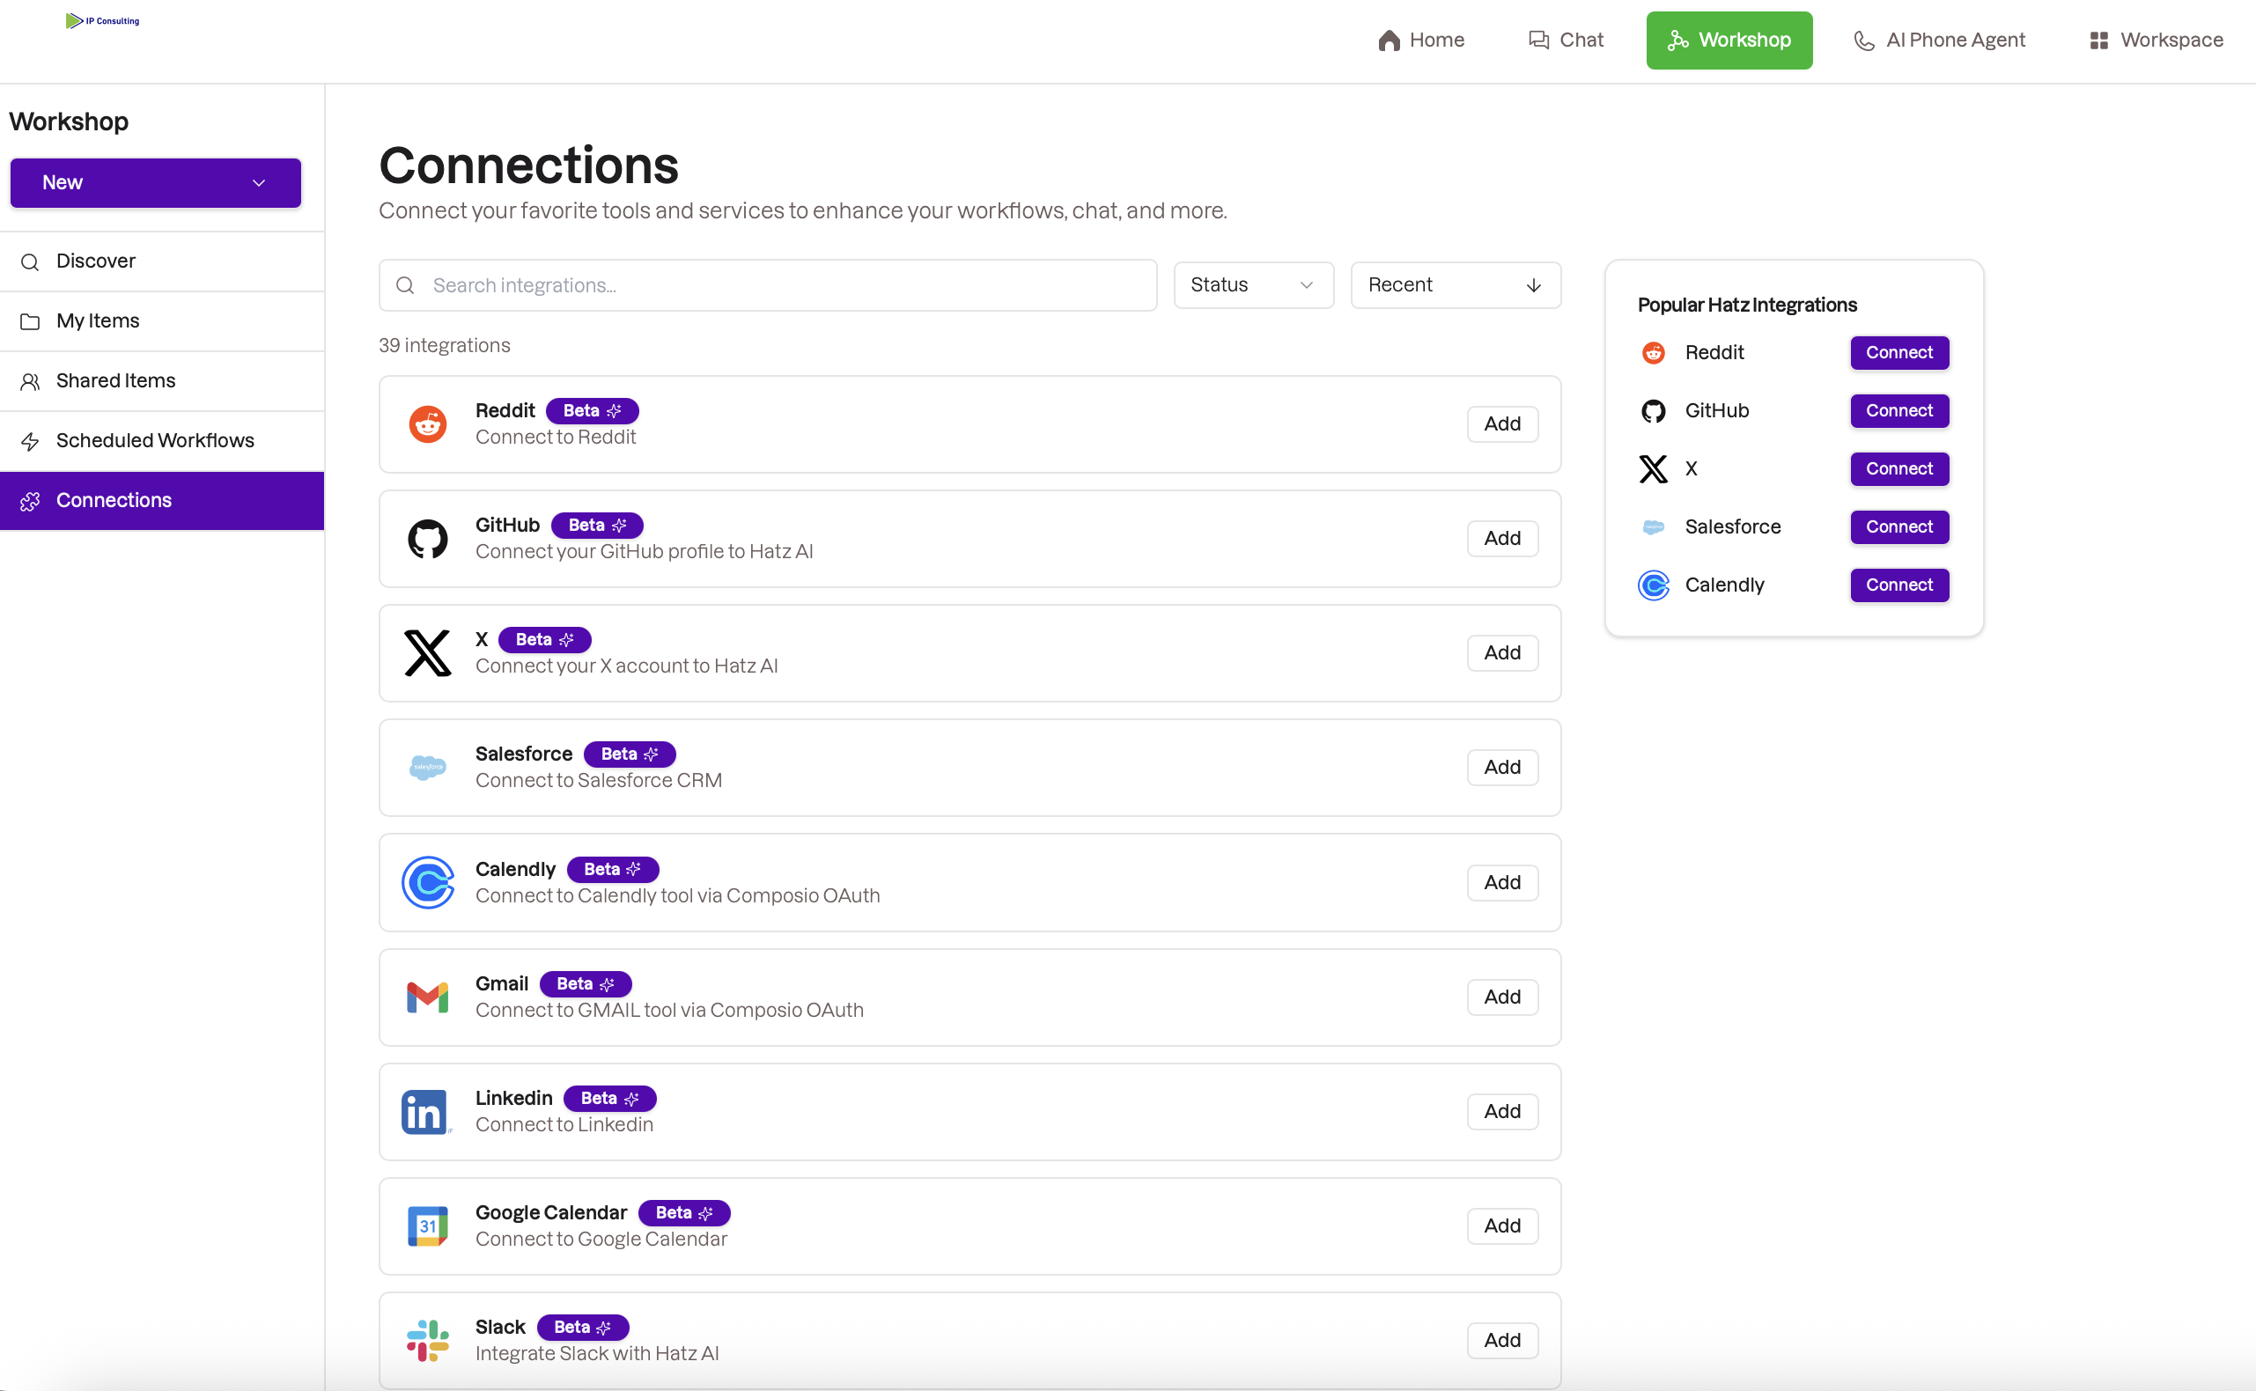Click the IP Consulting logo
The width and height of the screenshot is (2256, 1391).
[x=102, y=21]
